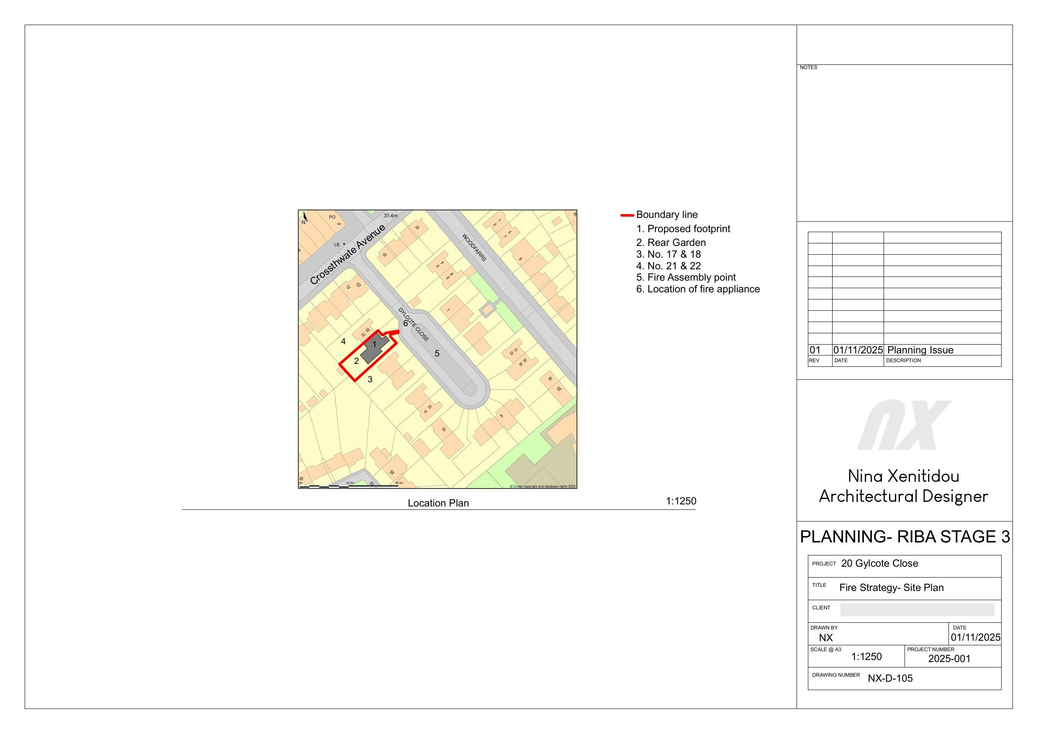
Task: Click the Location Plan caption
Action: tap(438, 503)
